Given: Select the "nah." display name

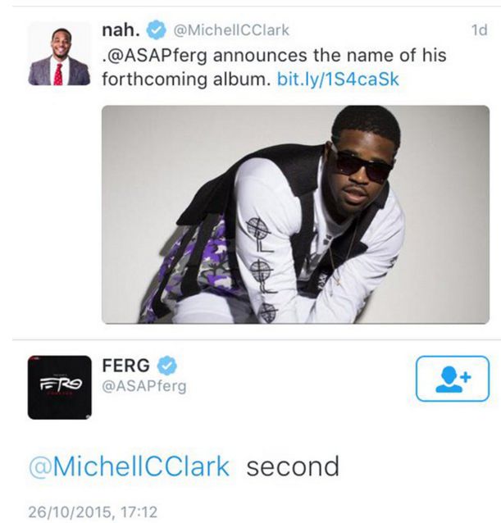Looking at the screenshot, I should pos(121,30).
